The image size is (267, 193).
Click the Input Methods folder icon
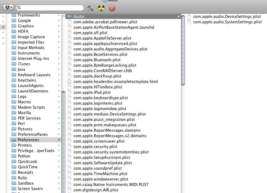(14, 48)
